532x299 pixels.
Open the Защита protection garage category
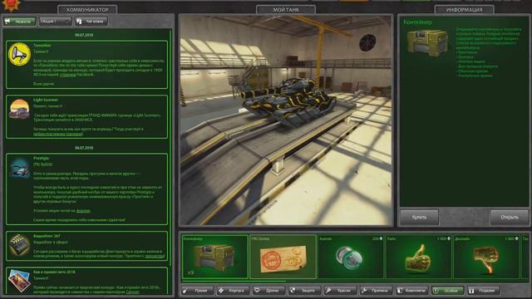(x=305, y=291)
